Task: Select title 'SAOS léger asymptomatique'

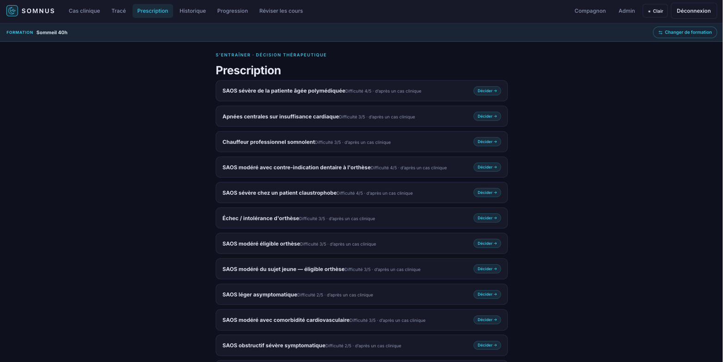Action: pos(261,295)
